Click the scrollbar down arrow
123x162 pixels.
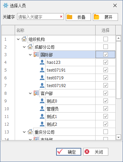pos(118,137)
